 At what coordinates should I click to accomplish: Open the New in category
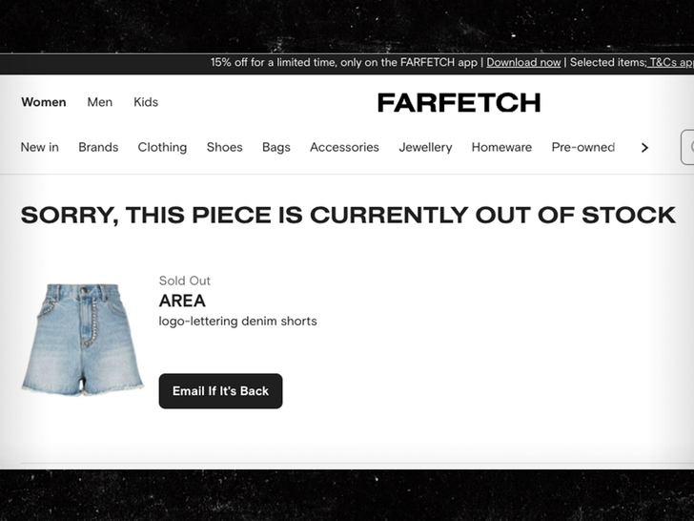(x=40, y=147)
